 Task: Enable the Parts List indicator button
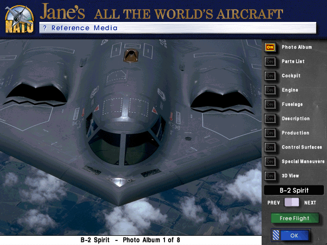(x=270, y=62)
